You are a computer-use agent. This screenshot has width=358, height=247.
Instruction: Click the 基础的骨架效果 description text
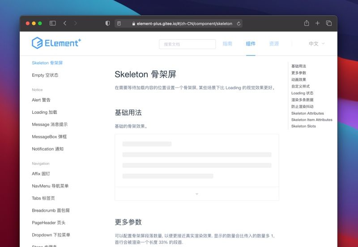131,126
